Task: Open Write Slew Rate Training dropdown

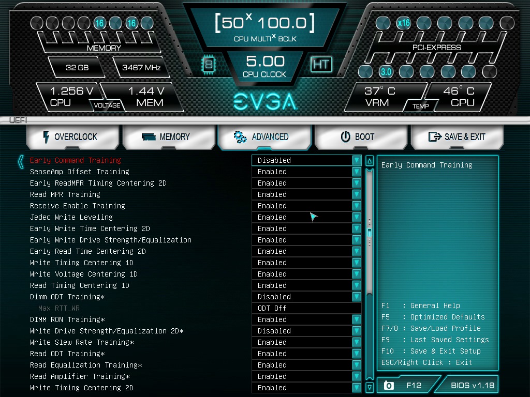Action: tap(306, 342)
